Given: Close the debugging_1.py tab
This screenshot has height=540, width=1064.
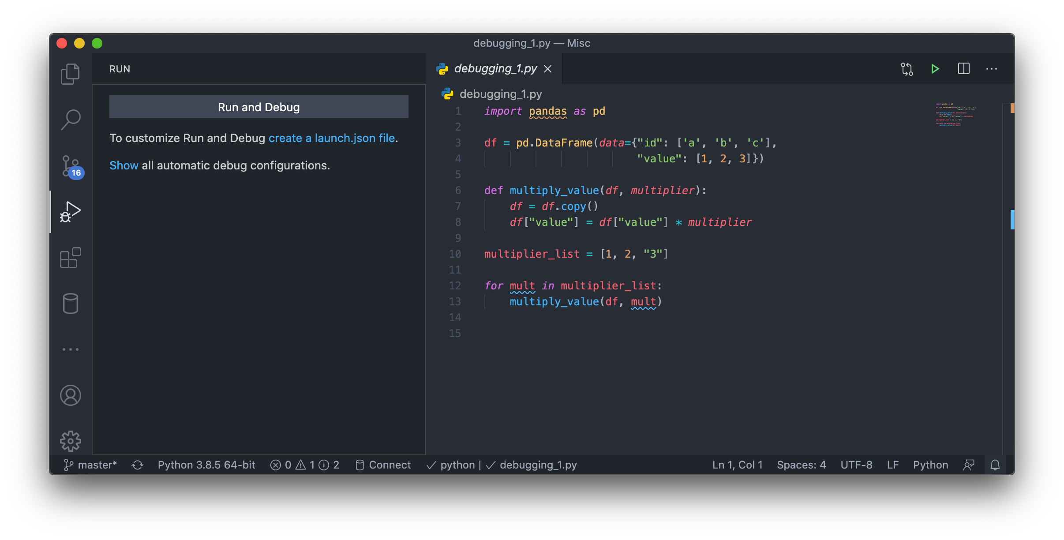Looking at the screenshot, I should [x=547, y=69].
